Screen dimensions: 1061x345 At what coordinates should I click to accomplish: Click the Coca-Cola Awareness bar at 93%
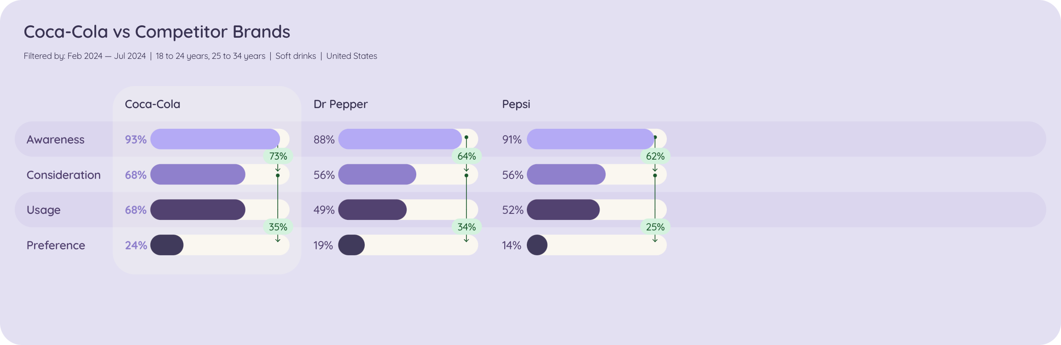(x=215, y=139)
